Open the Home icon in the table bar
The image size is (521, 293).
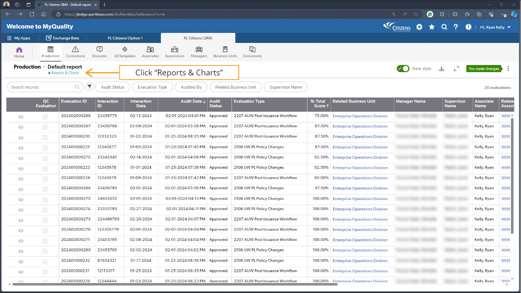[19, 52]
